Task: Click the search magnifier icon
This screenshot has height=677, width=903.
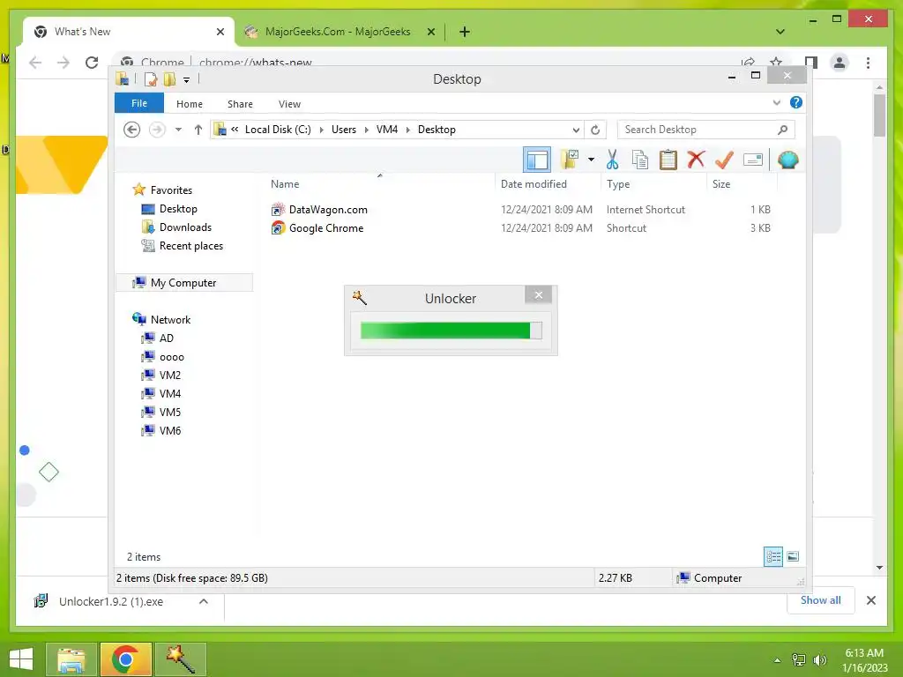Action: click(783, 130)
